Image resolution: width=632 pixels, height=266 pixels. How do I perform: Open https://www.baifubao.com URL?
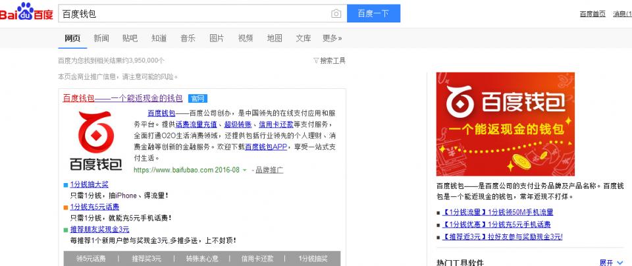pos(173,170)
